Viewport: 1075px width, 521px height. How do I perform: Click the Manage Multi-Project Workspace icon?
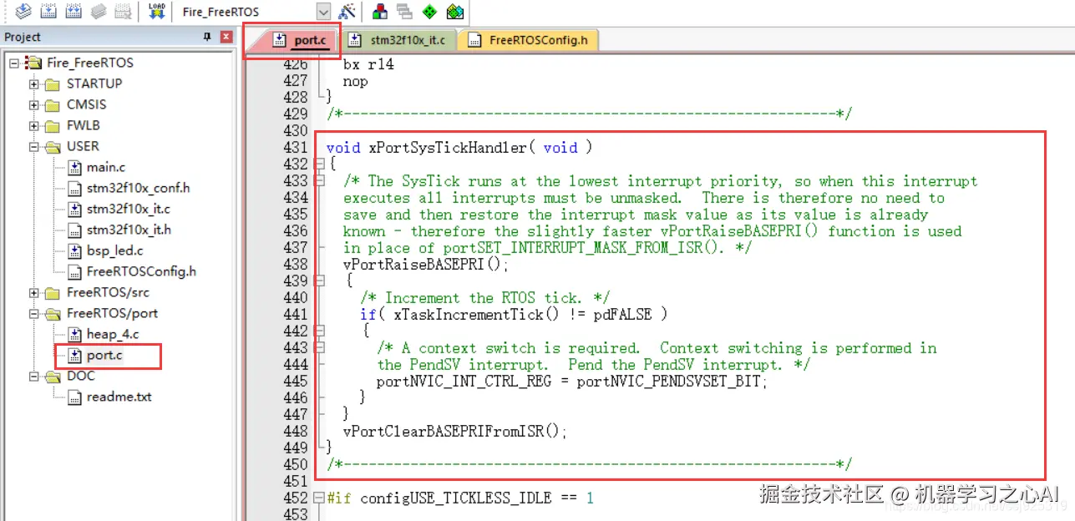(x=405, y=12)
